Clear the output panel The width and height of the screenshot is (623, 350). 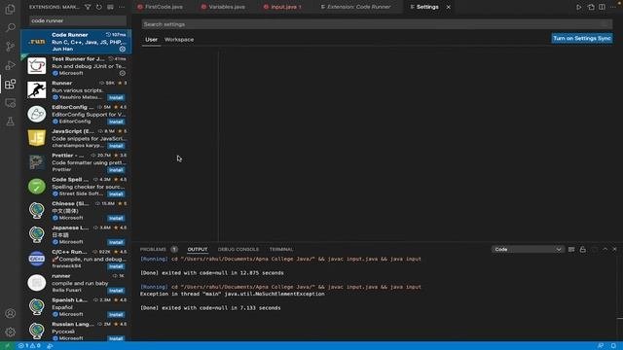click(x=571, y=249)
